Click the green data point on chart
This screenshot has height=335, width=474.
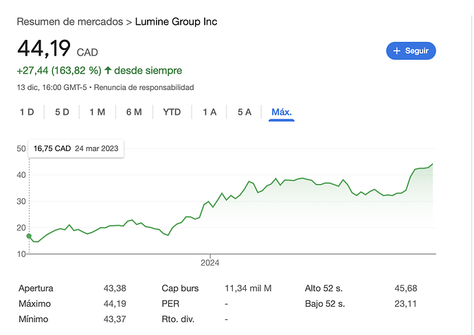[29, 236]
